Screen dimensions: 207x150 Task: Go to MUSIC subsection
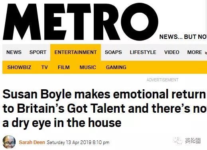click(88, 67)
